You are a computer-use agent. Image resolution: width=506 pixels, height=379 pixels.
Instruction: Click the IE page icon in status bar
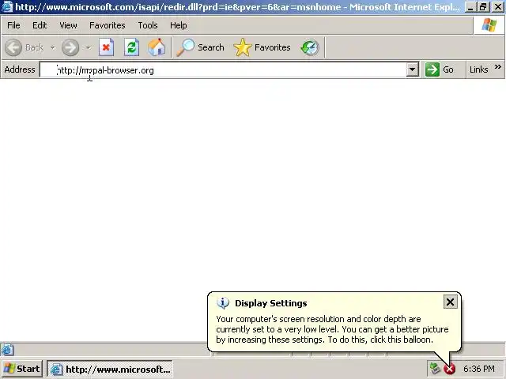(7, 350)
